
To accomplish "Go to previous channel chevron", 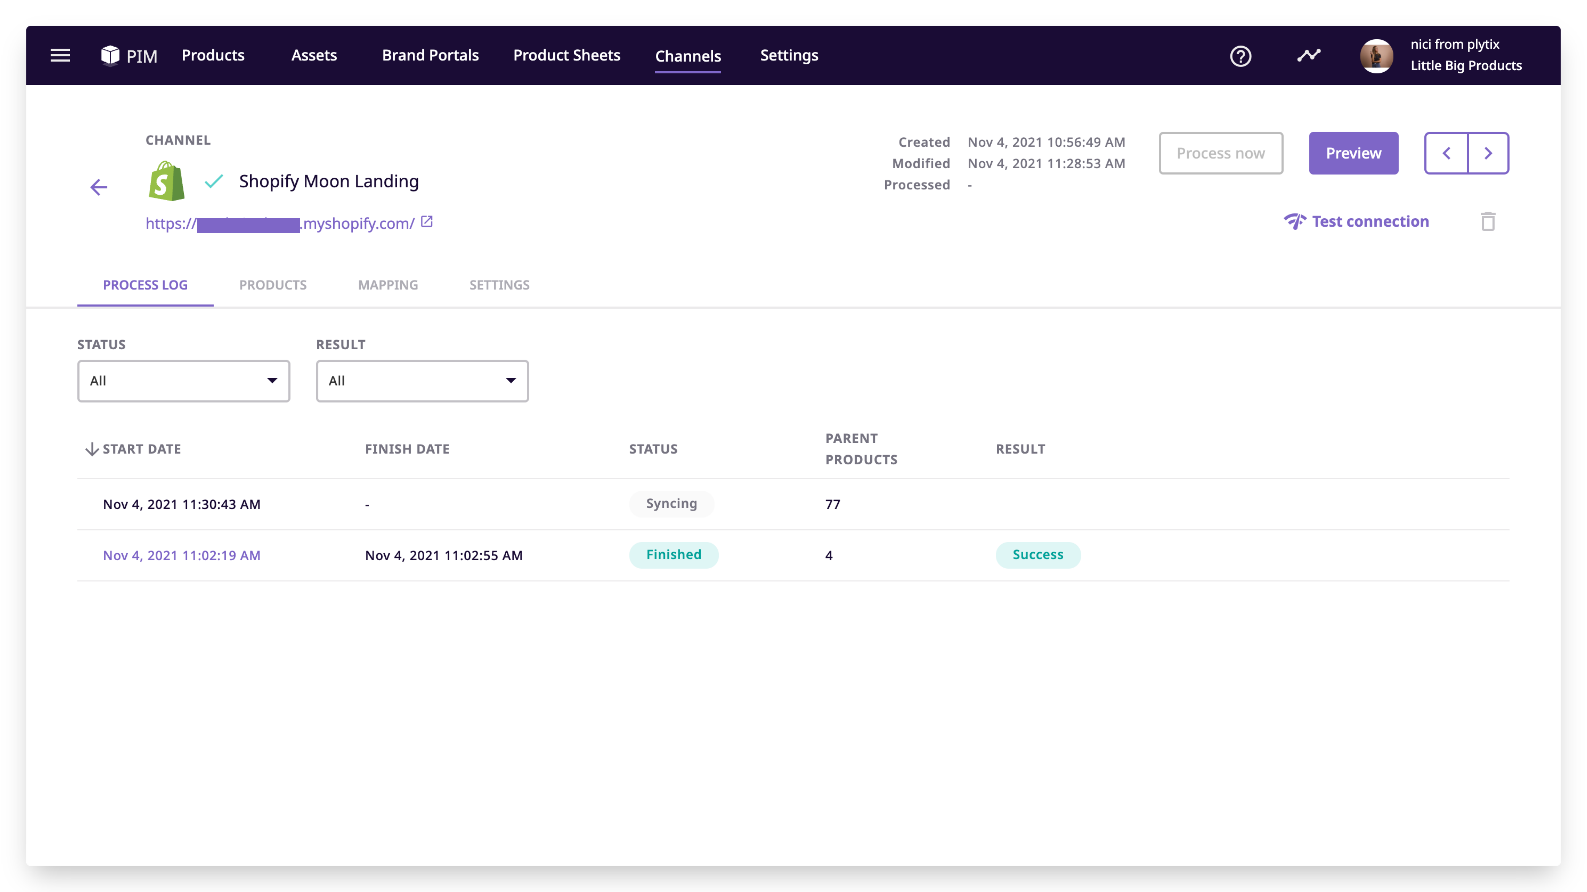I will [x=1446, y=153].
